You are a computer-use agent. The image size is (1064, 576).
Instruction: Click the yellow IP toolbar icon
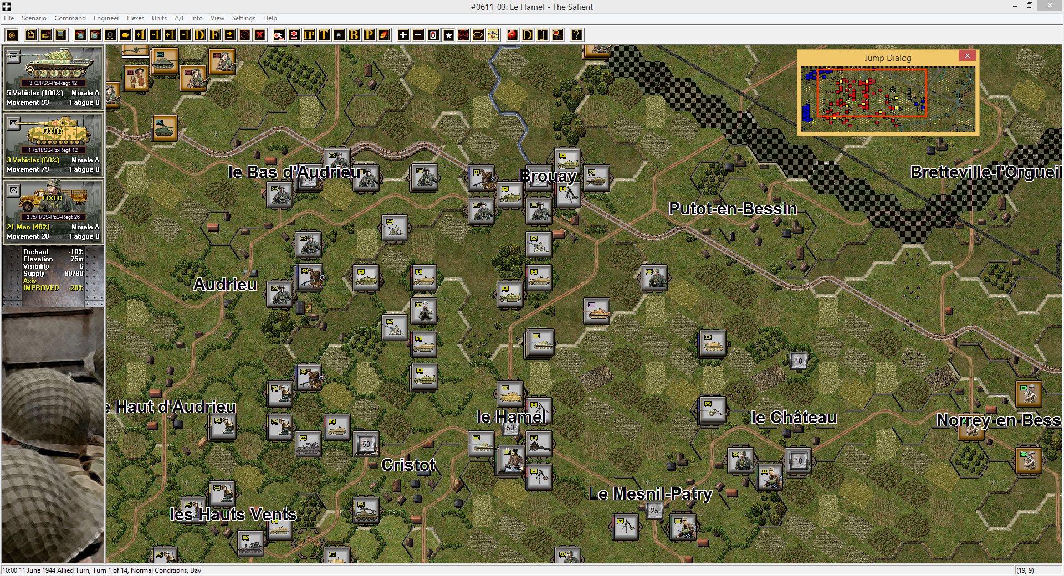(309, 35)
